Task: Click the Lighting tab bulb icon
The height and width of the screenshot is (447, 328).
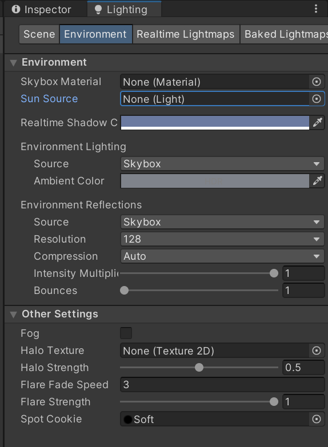Action: [x=98, y=10]
